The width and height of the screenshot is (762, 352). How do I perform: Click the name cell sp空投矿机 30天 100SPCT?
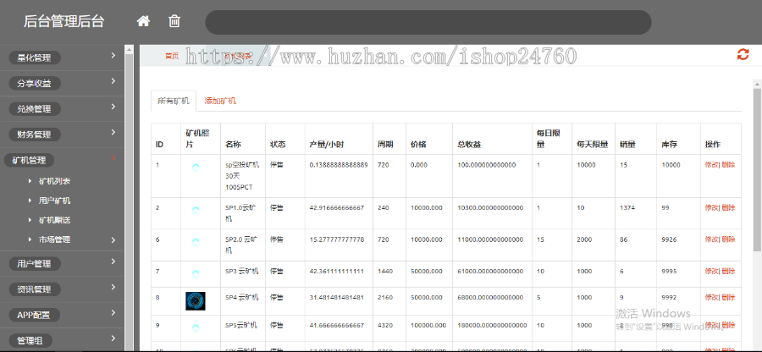click(242, 176)
